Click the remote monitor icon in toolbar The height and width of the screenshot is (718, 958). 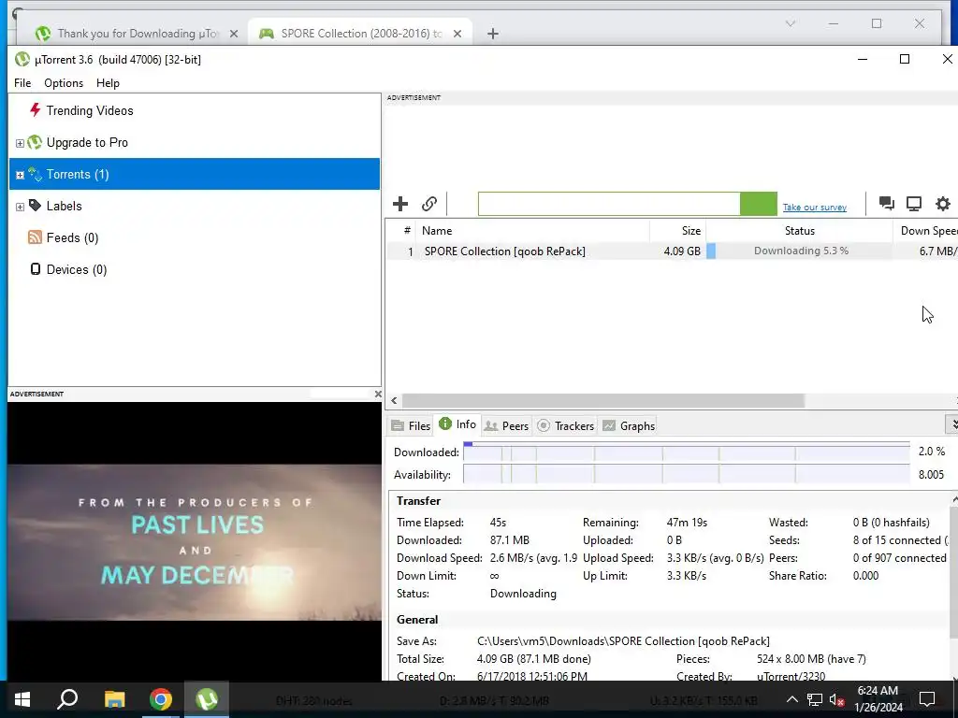[x=914, y=203]
